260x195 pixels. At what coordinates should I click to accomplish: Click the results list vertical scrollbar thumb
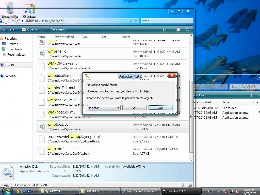coord(191,117)
